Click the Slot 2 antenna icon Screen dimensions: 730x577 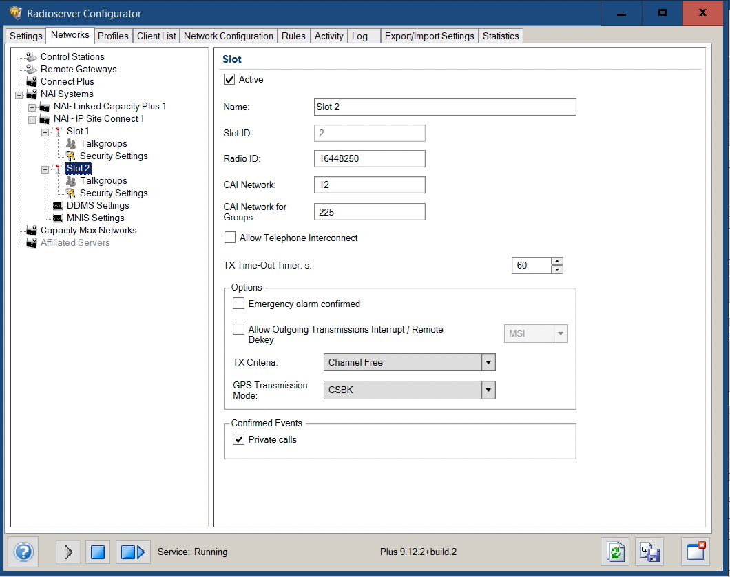click(58, 169)
